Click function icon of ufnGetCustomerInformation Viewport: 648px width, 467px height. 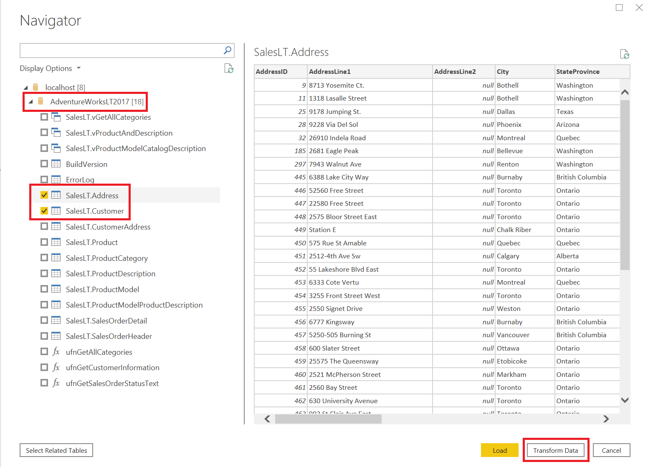pyautogui.click(x=56, y=367)
